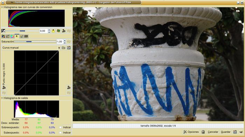Image resolution: width=245 pixels, height=137 pixels.
Task: Switch to the white balance tab
Action: 3,36
